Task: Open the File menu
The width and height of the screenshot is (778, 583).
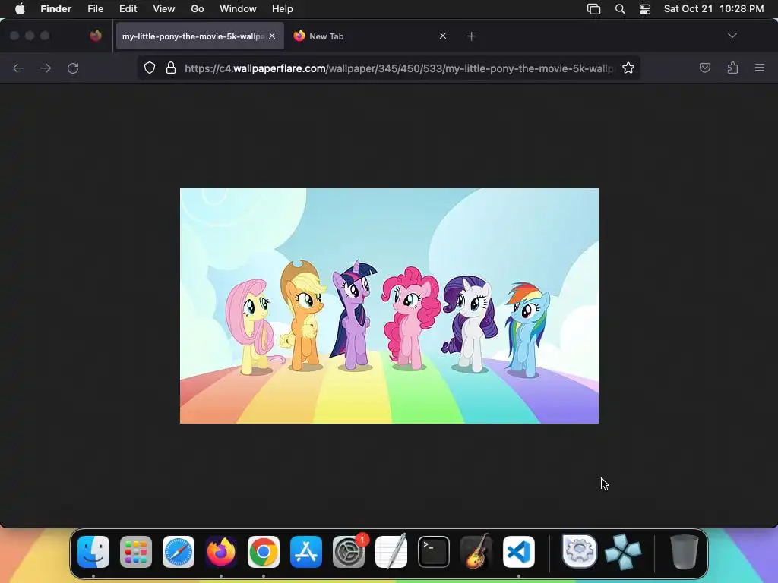Action: click(x=95, y=9)
